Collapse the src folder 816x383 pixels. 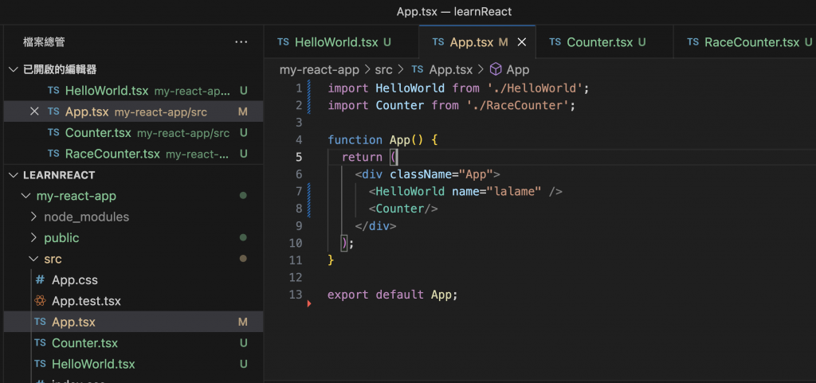pyautogui.click(x=34, y=260)
